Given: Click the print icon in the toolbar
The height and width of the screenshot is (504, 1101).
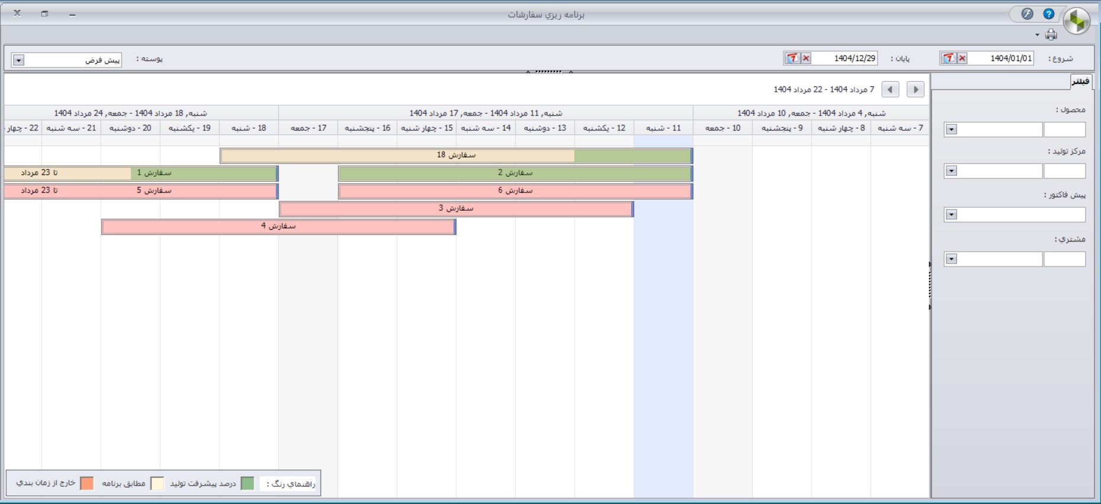Looking at the screenshot, I should coord(1051,35).
